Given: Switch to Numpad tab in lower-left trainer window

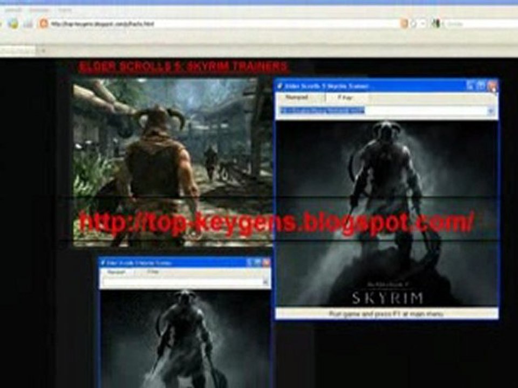Looking at the screenshot, I should pos(117,272).
